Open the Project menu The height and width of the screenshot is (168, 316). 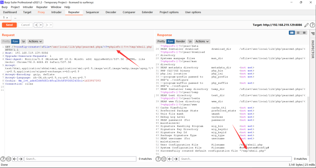coord(15,7)
